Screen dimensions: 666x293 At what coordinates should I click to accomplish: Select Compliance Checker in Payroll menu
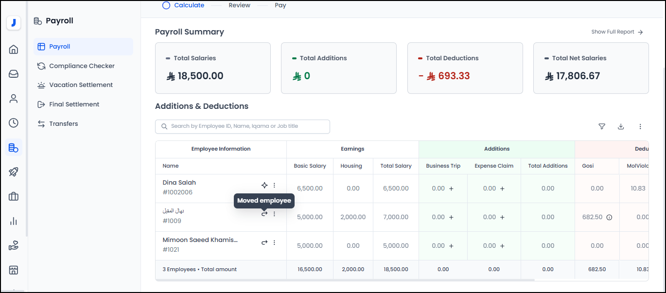82,66
